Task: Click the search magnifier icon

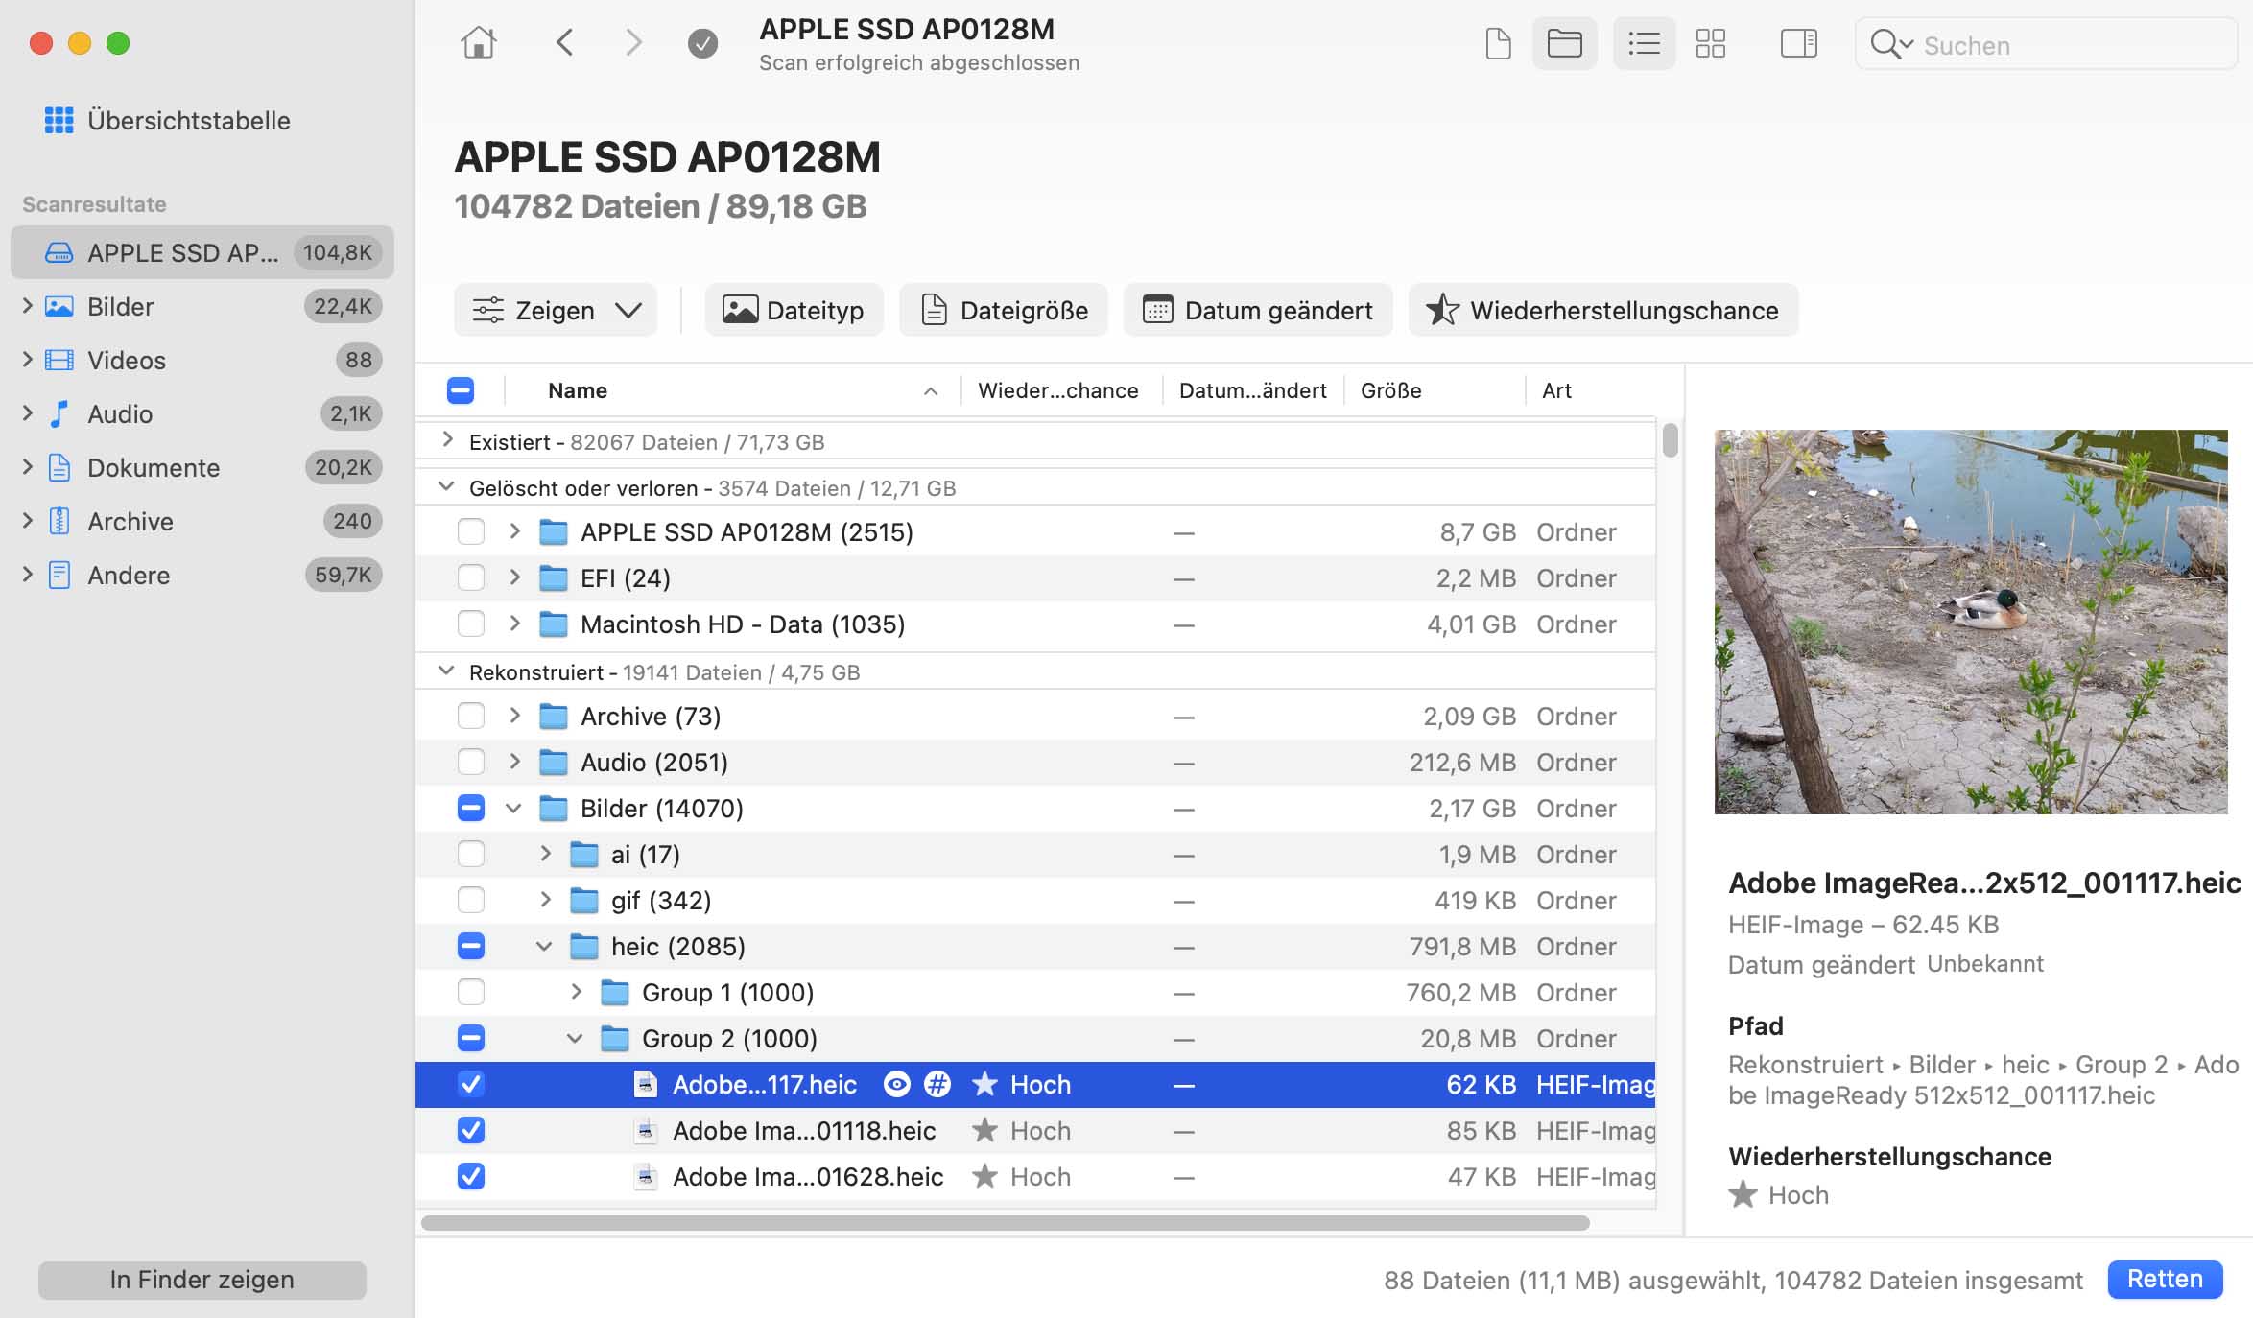Action: pos(1890,44)
